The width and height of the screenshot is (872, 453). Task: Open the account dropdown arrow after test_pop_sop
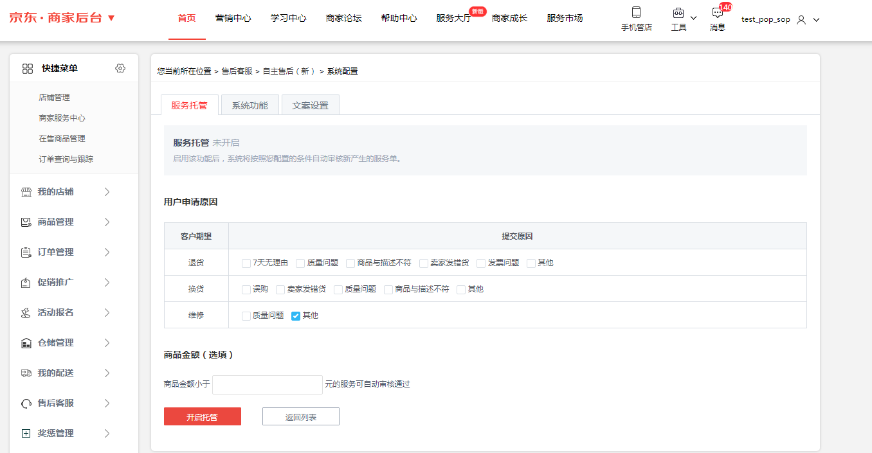click(816, 20)
